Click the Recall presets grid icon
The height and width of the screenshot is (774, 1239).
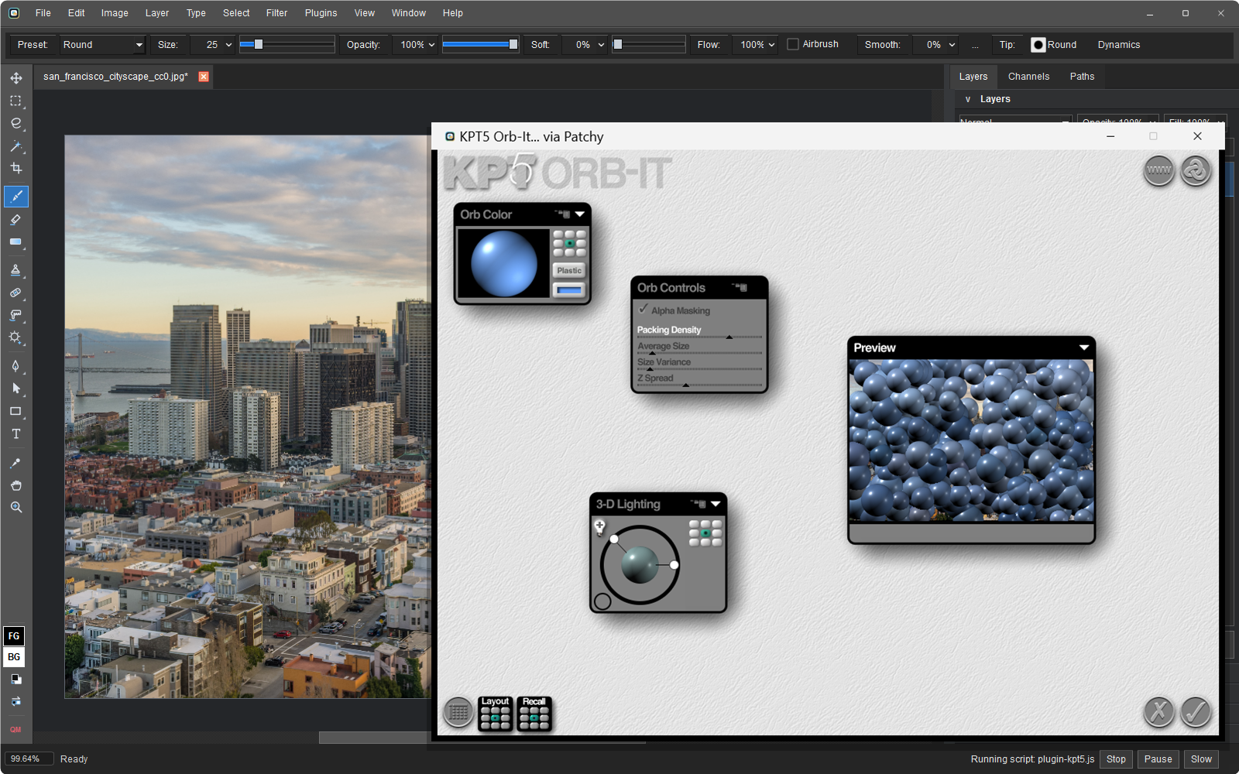(x=534, y=714)
